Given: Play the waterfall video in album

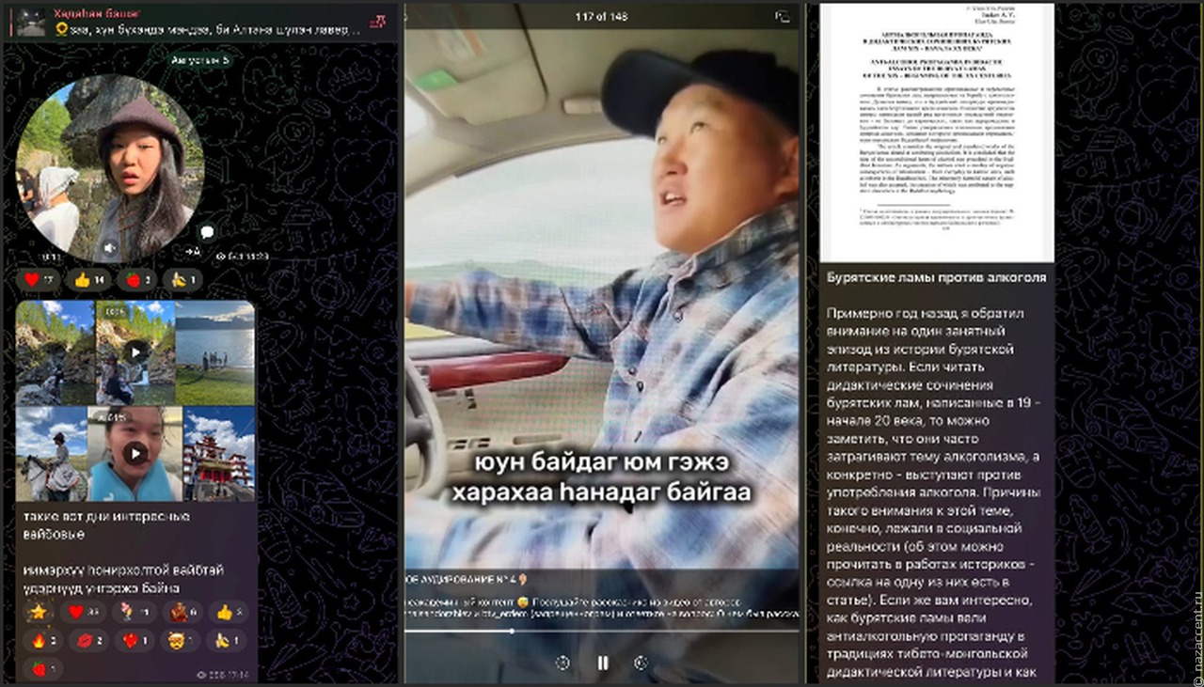Looking at the screenshot, I should pos(135,352).
